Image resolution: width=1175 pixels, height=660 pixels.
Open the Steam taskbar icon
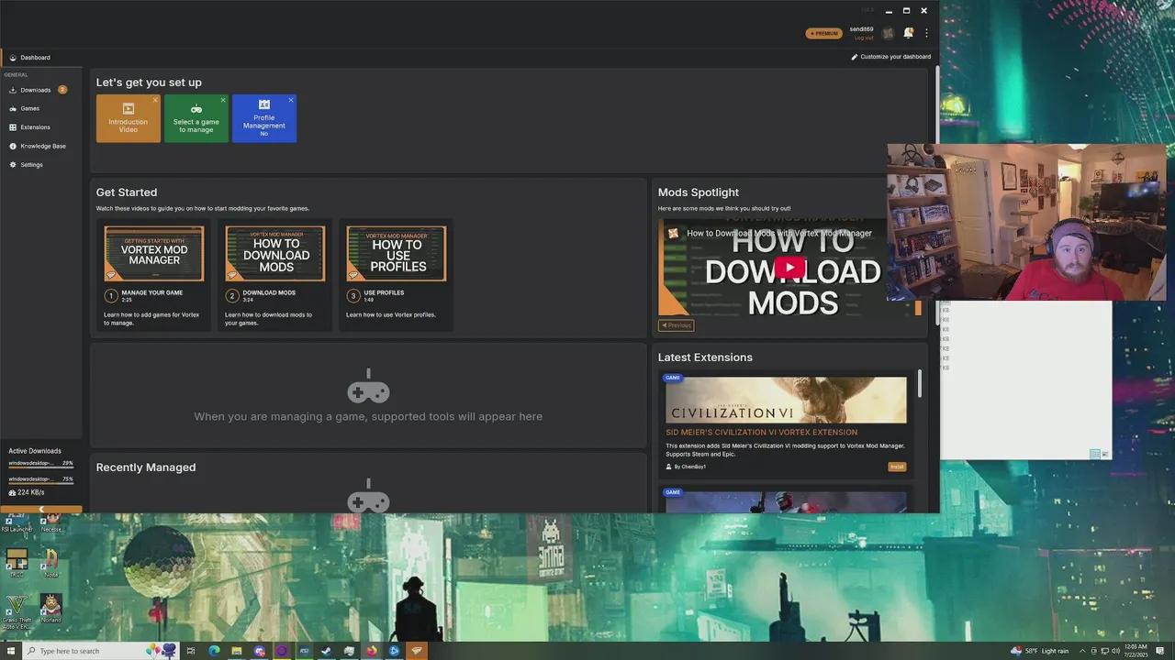(326, 651)
